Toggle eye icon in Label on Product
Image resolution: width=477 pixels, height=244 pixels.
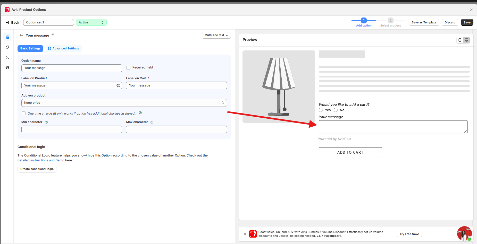(x=118, y=85)
